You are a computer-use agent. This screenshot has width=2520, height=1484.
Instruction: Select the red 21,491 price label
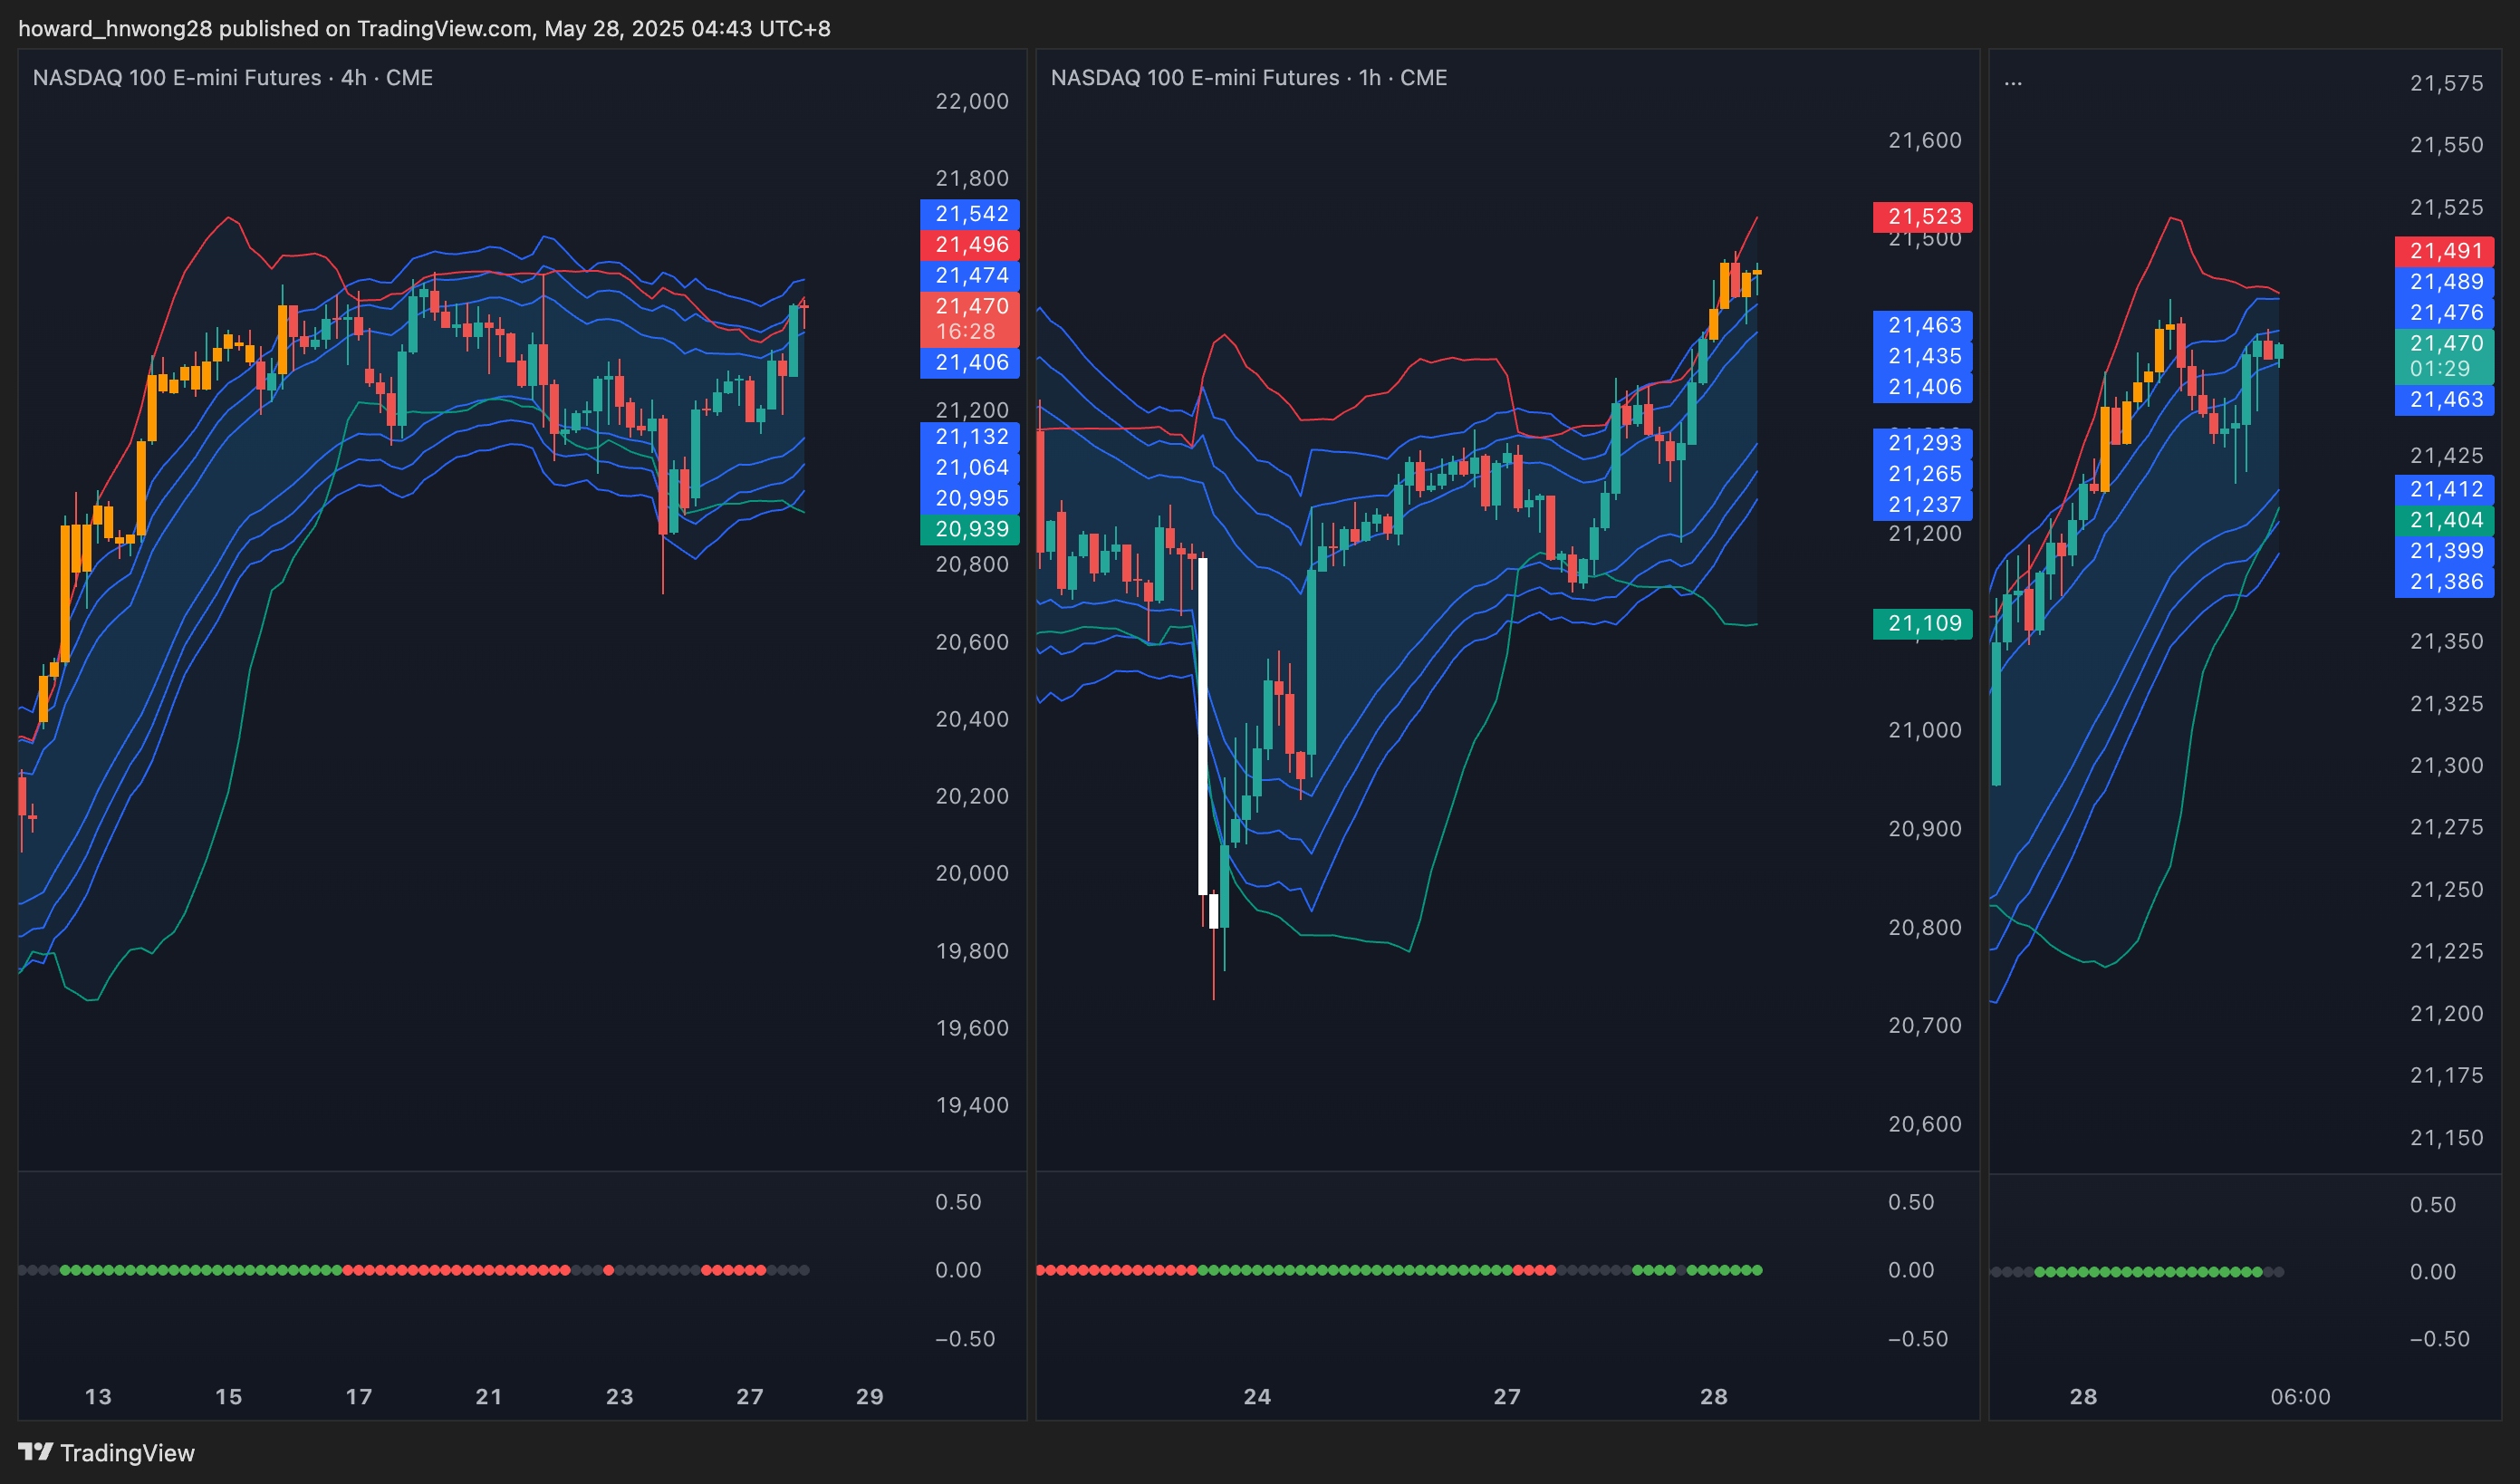(2444, 251)
